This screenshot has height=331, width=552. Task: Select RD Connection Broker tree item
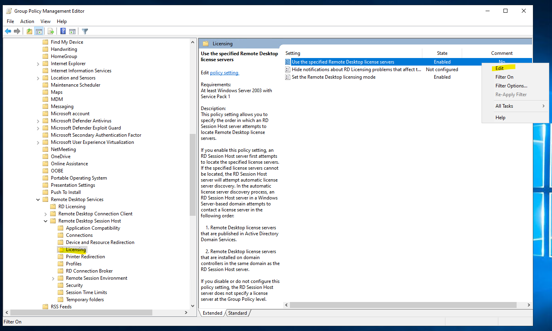(x=89, y=271)
